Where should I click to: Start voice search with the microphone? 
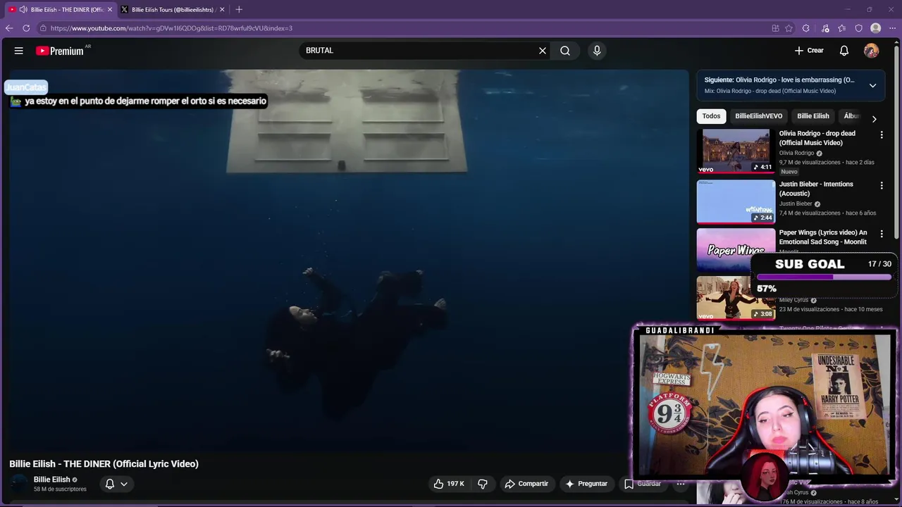pos(597,51)
